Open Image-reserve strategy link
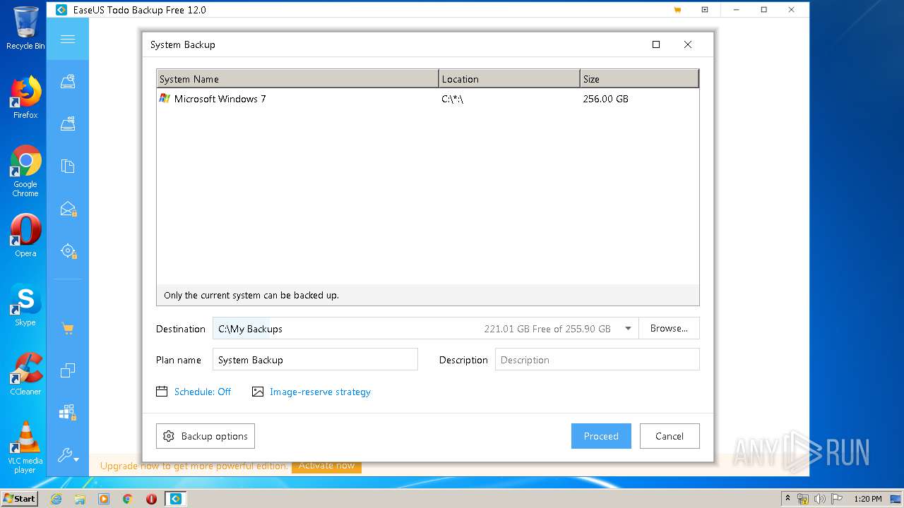Screen dimensions: 904x508 point(320,392)
